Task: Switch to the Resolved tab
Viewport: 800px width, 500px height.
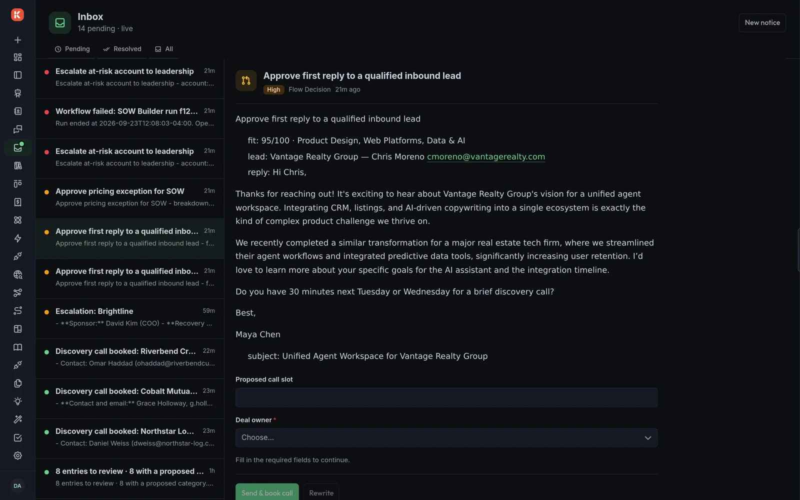Action: pyautogui.click(x=122, y=49)
